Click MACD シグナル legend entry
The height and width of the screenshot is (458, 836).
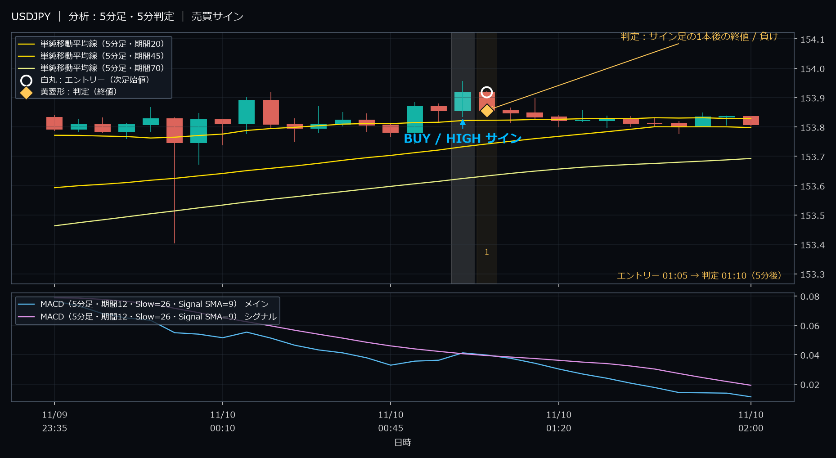(x=147, y=317)
